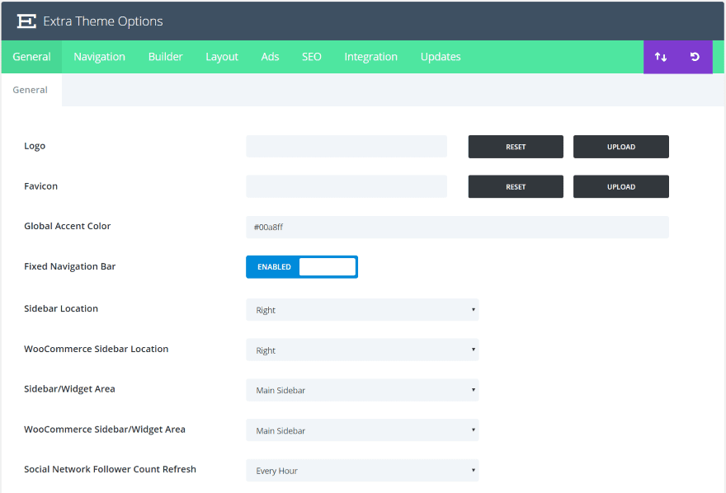Open Social Network Follower Count Refresh dropdown

click(x=361, y=471)
